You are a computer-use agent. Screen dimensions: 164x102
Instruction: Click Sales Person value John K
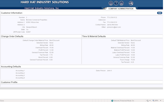coord(109,70)
